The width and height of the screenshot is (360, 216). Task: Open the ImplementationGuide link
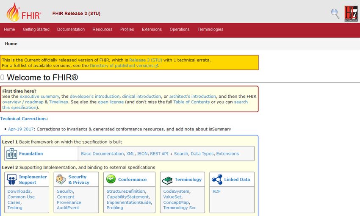coord(129,202)
